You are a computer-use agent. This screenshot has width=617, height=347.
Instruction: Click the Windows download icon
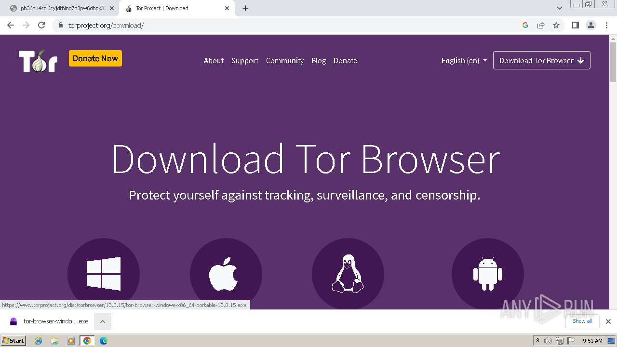tap(104, 274)
